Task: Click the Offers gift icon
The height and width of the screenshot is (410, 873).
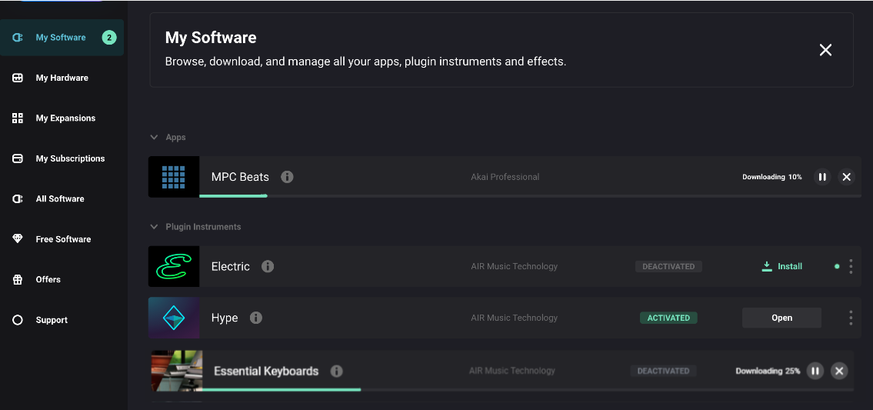Action: click(17, 280)
